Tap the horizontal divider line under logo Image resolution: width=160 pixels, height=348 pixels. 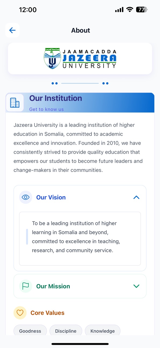[80, 83]
